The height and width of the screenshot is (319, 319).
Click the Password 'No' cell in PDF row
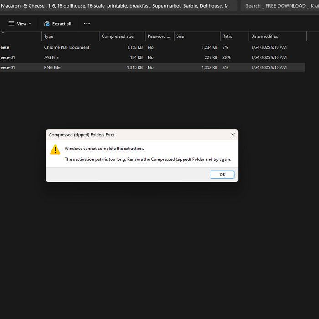pyautogui.click(x=150, y=47)
